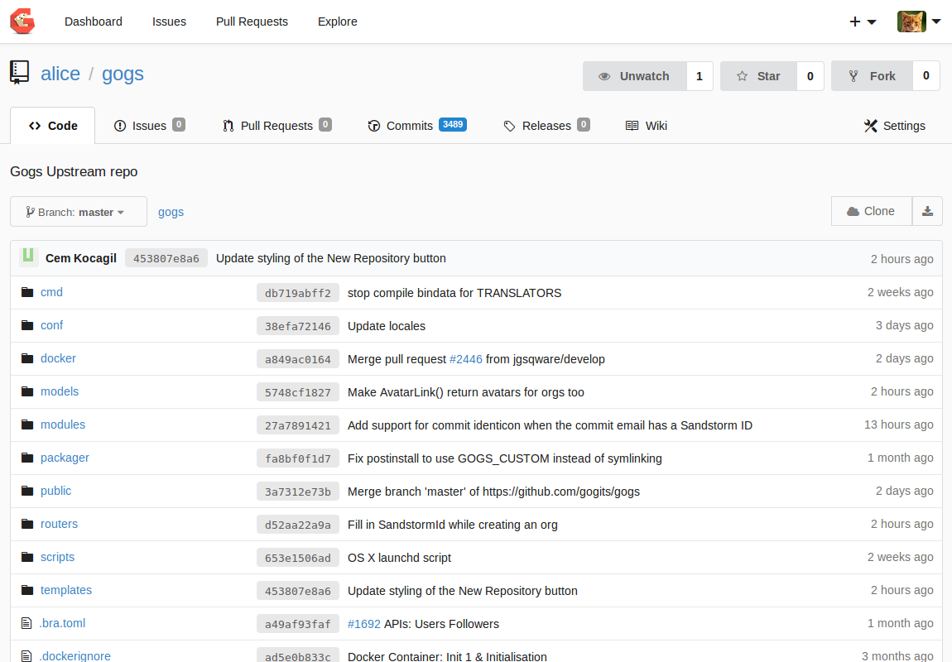Go to Issues in top navigation
Viewport: 952px width, 662px height.
coord(169,22)
